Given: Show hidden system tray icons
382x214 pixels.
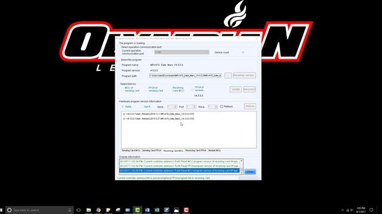Looking at the screenshot, I should pyautogui.click(x=343, y=210).
